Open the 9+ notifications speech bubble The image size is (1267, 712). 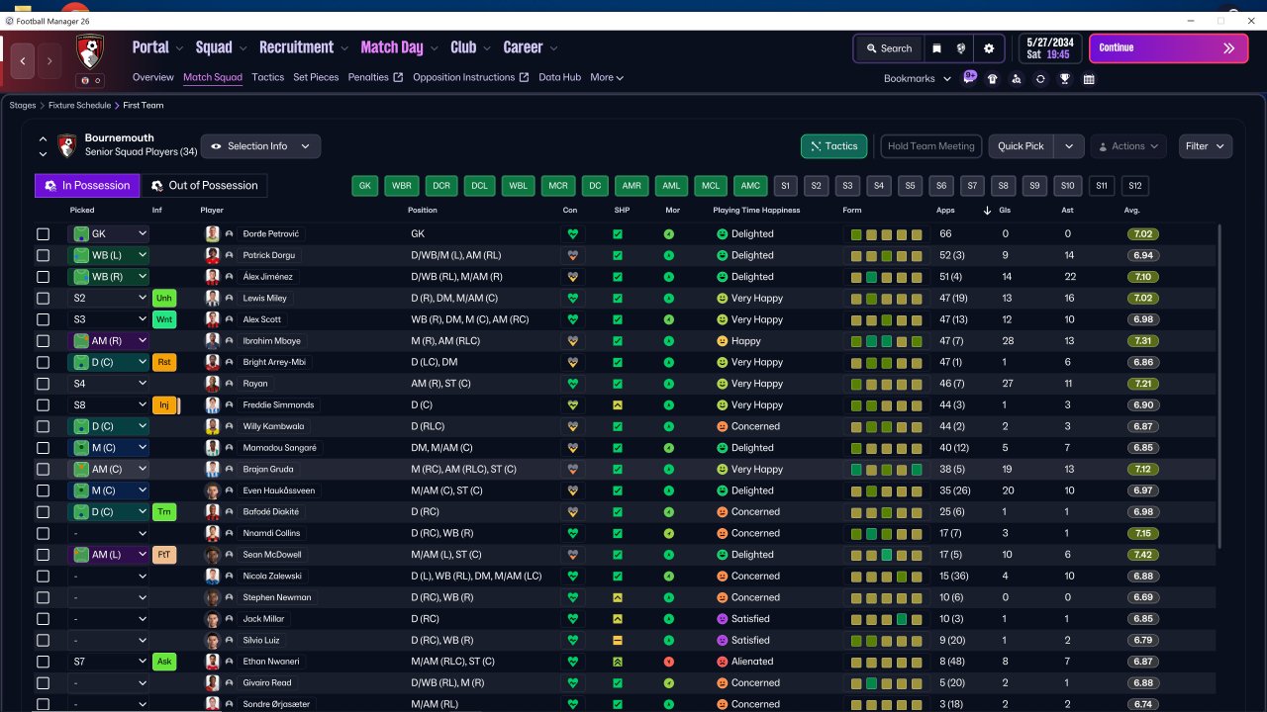pos(970,78)
